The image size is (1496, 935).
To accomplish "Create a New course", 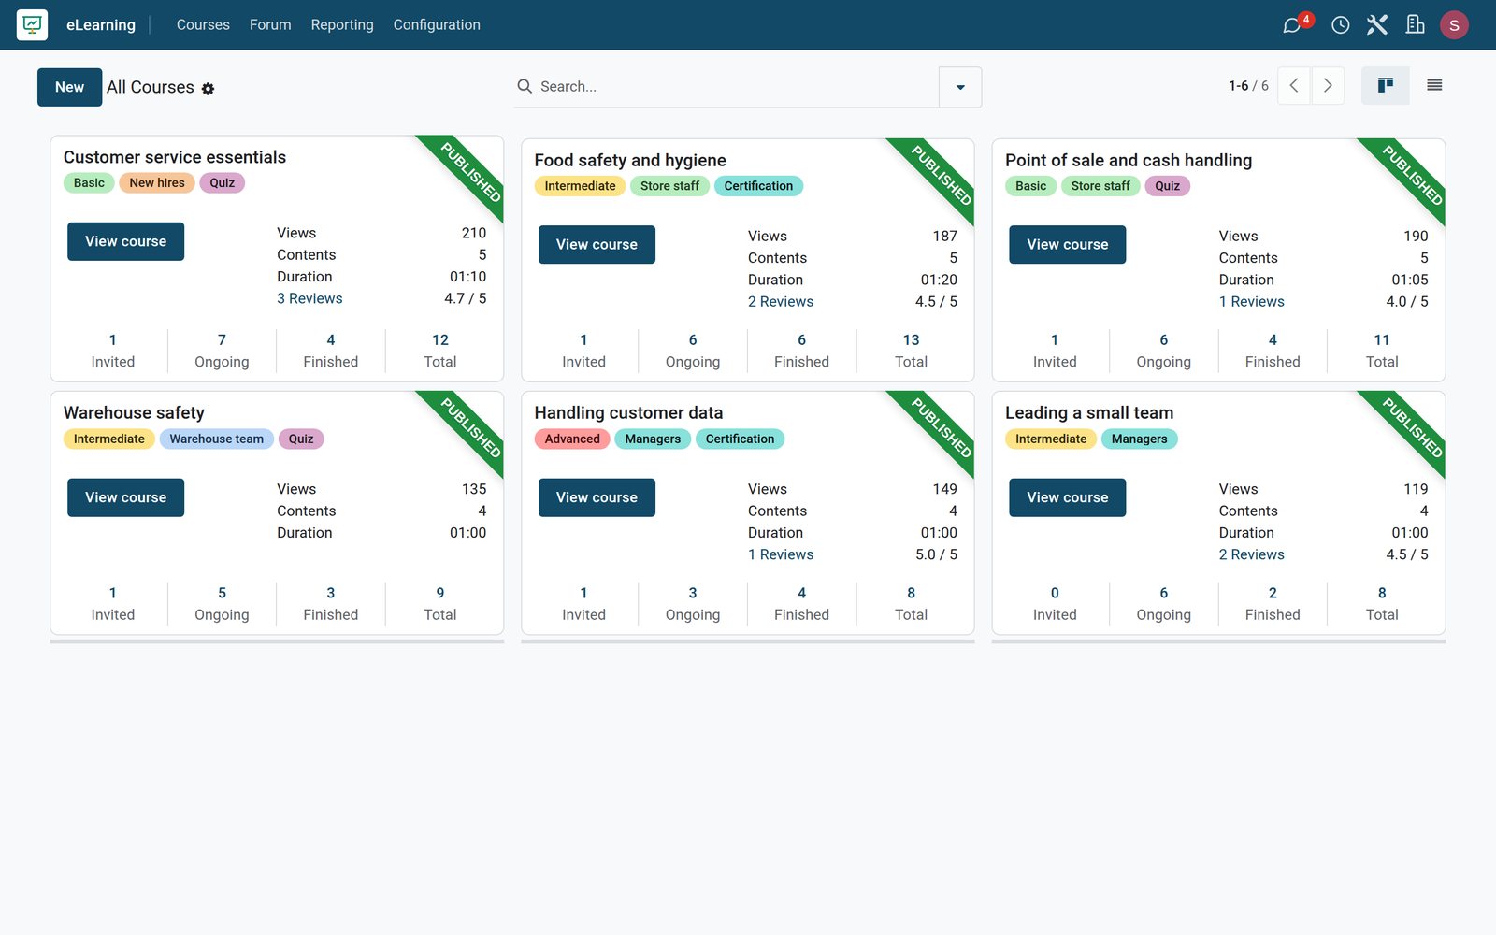I will pos(70,87).
